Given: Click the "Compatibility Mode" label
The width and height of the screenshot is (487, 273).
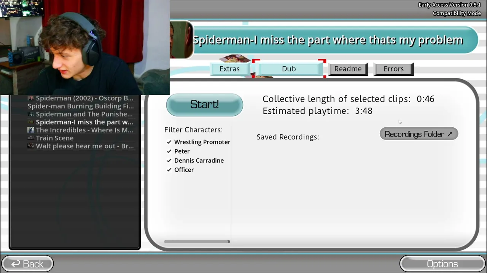Looking at the screenshot, I should click(x=457, y=13).
